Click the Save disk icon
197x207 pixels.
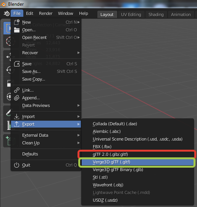click(17, 64)
